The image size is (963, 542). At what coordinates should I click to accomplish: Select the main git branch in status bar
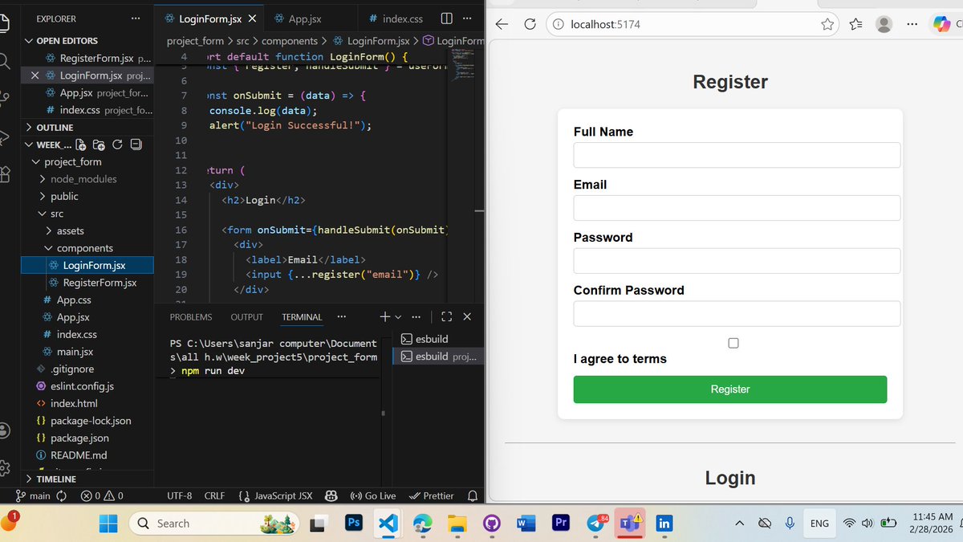pos(34,496)
